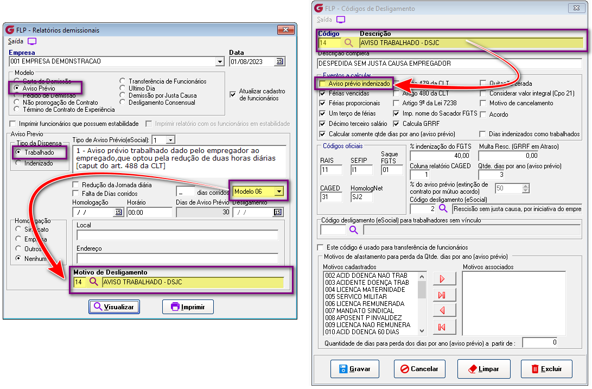592x389 pixels.
Task: Toggle Atualizar cadastro de funcionários checkbox
Action: [x=233, y=94]
